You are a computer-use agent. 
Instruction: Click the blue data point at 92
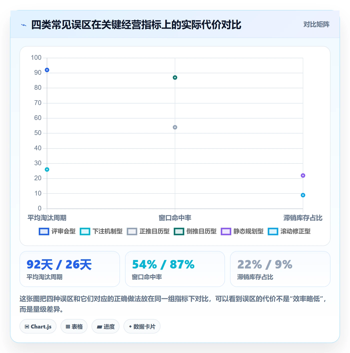click(47, 70)
